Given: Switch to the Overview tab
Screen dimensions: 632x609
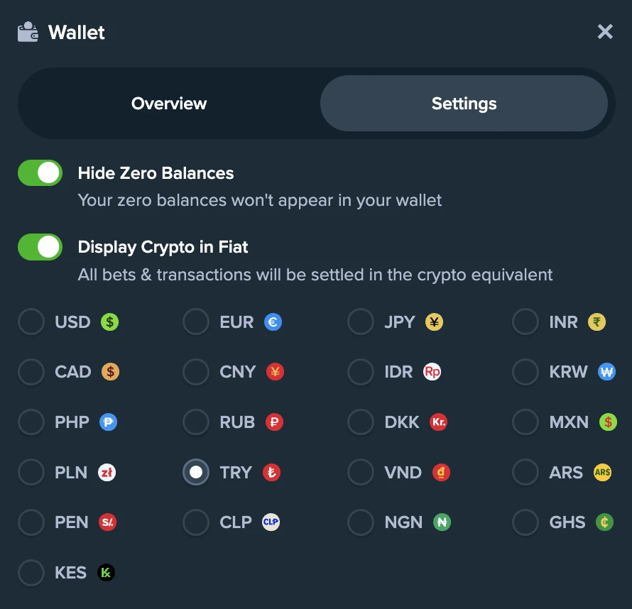Looking at the screenshot, I should (x=169, y=104).
